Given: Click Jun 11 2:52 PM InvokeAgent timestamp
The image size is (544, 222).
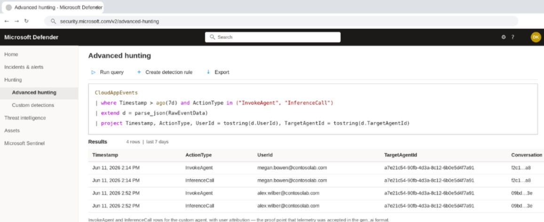Looking at the screenshot, I should [116, 193].
